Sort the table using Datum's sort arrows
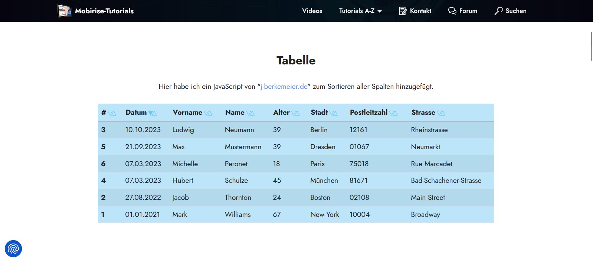The height and width of the screenshot is (262, 593). (x=152, y=113)
